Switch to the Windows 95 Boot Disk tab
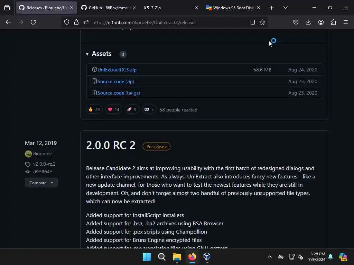This screenshot has height=265, width=354. [x=233, y=8]
